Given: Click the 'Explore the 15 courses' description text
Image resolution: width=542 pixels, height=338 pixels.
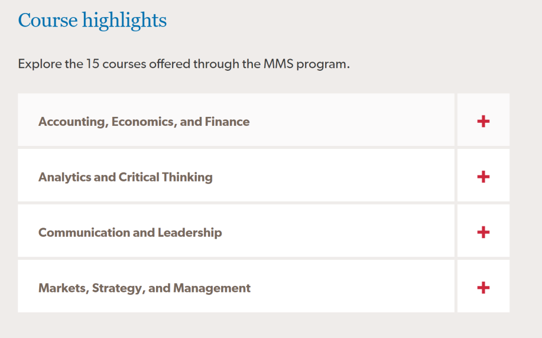Looking at the screenshot, I should click(184, 64).
